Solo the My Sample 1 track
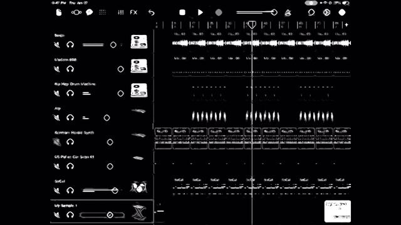Viewport: 401px width, 225px height. (70, 215)
